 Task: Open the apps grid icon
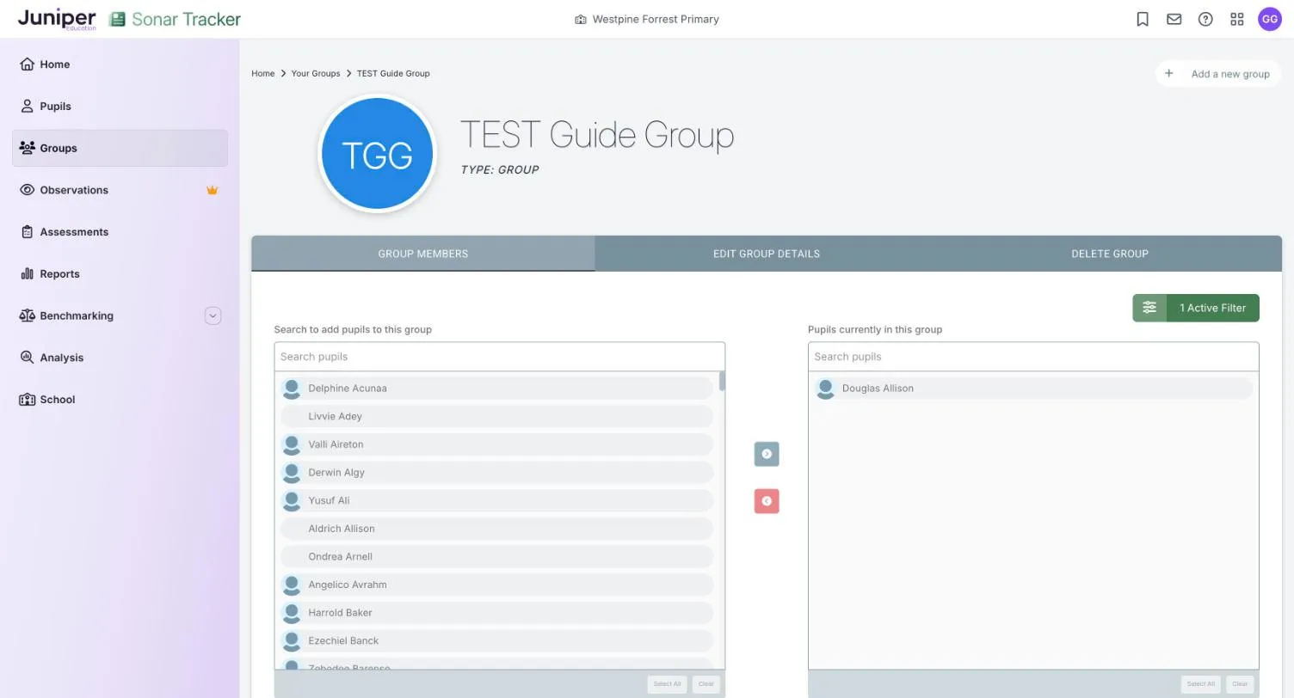click(x=1237, y=19)
